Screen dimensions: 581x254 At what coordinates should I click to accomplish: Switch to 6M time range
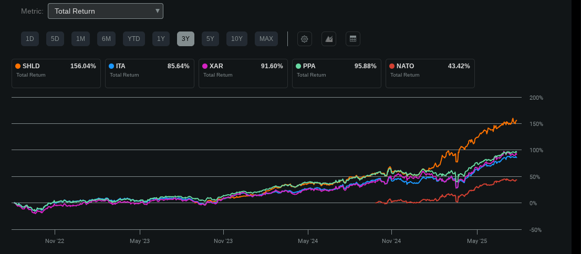coord(106,39)
